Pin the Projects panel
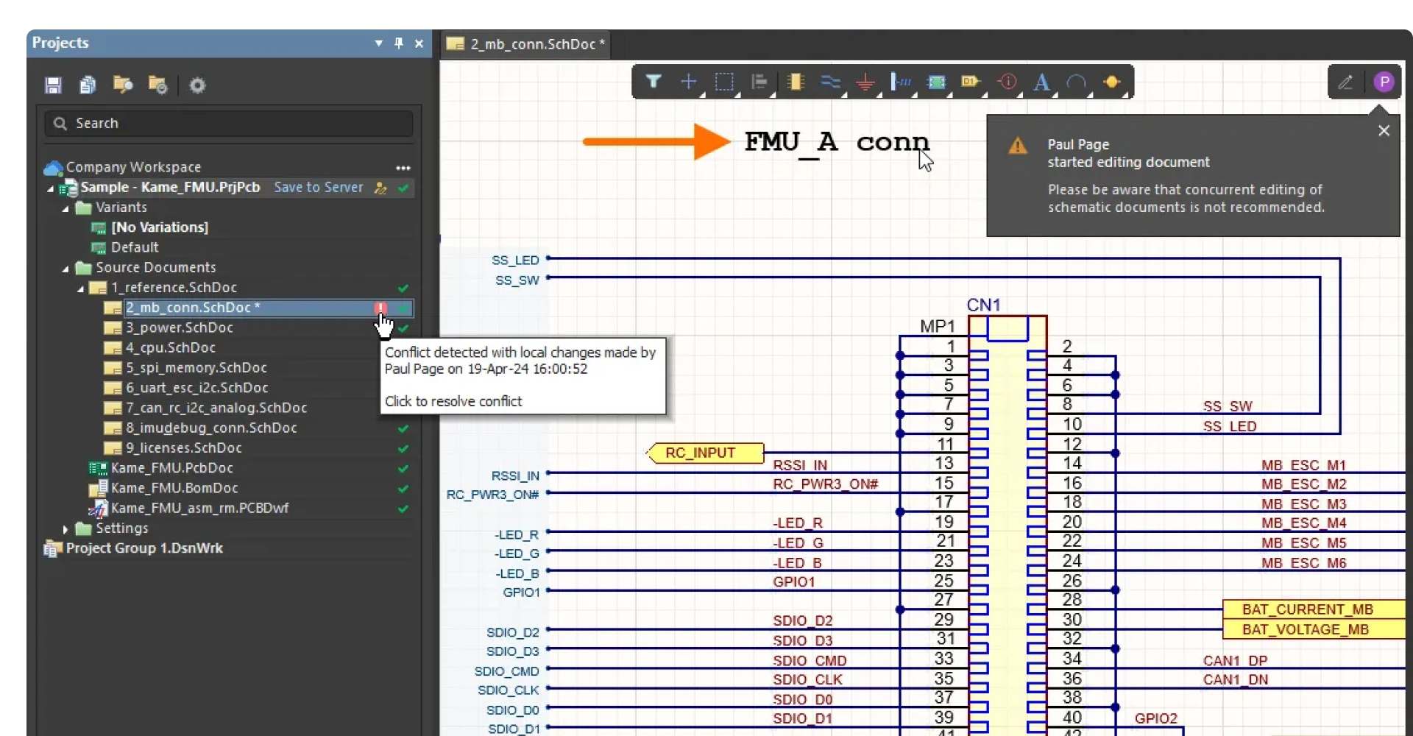This screenshot has height=736, width=1413. tap(399, 43)
